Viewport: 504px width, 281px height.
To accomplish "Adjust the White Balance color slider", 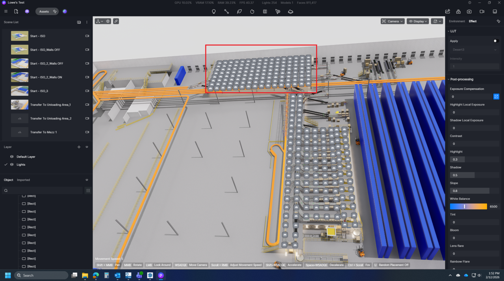I will coord(468,206).
